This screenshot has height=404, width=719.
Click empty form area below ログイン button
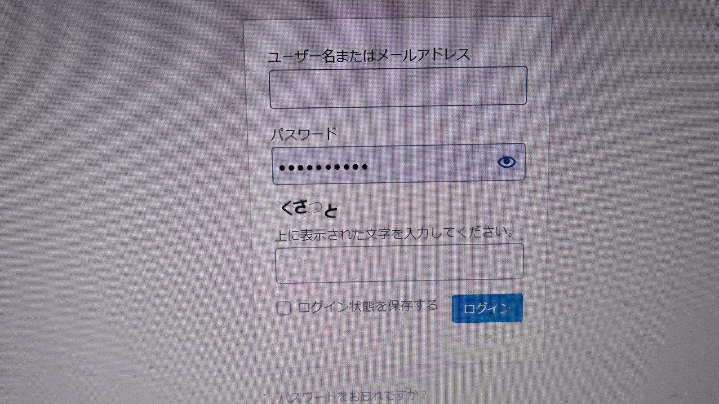400,343
